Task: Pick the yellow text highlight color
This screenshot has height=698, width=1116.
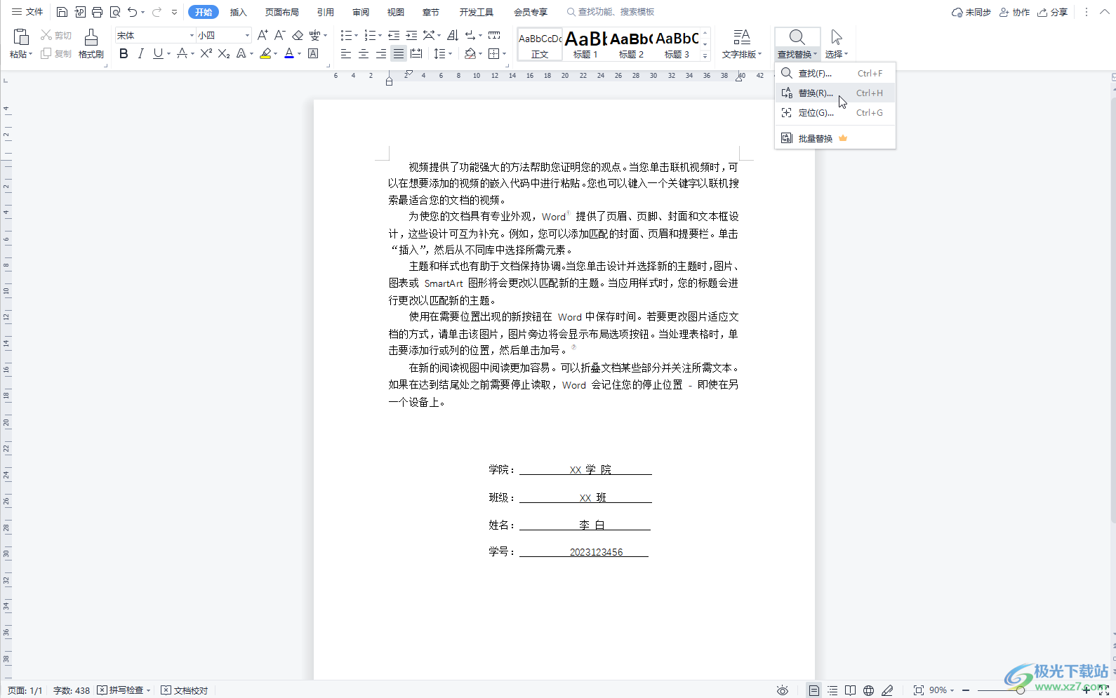Action: 265,53
